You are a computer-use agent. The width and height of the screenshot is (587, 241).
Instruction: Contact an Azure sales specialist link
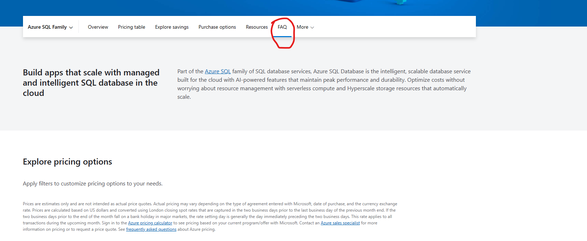[x=340, y=223]
